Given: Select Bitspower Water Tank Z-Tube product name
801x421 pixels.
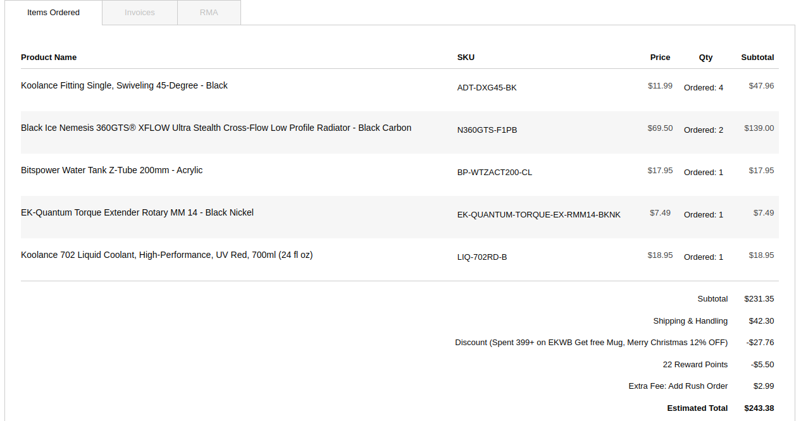Looking at the screenshot, I should 111,170.
